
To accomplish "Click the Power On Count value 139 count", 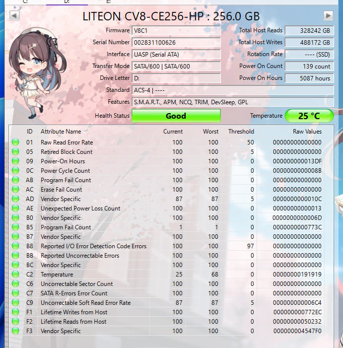I will point(309,67).
